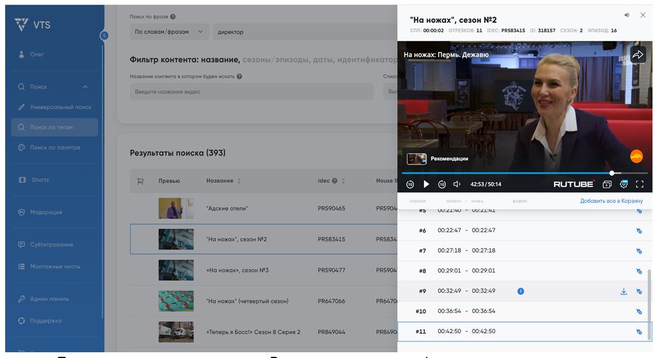Click the "Адские отели" preview thumbnail
This screenshot has width=660, height=358.
[176, 208]
